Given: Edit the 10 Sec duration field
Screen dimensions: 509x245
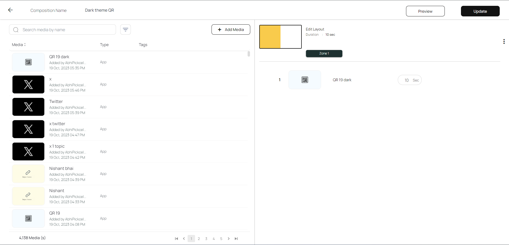Looking at the screenshot, I should 407,80.
